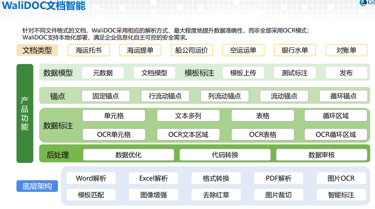
Task: Click the 文档类型 label
Action: point(37,50)
